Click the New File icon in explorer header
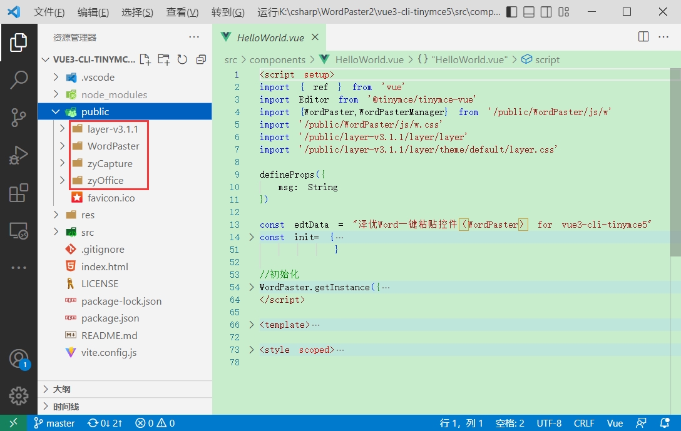The height and width of the screenshot is (431, 681). point(145,59)
